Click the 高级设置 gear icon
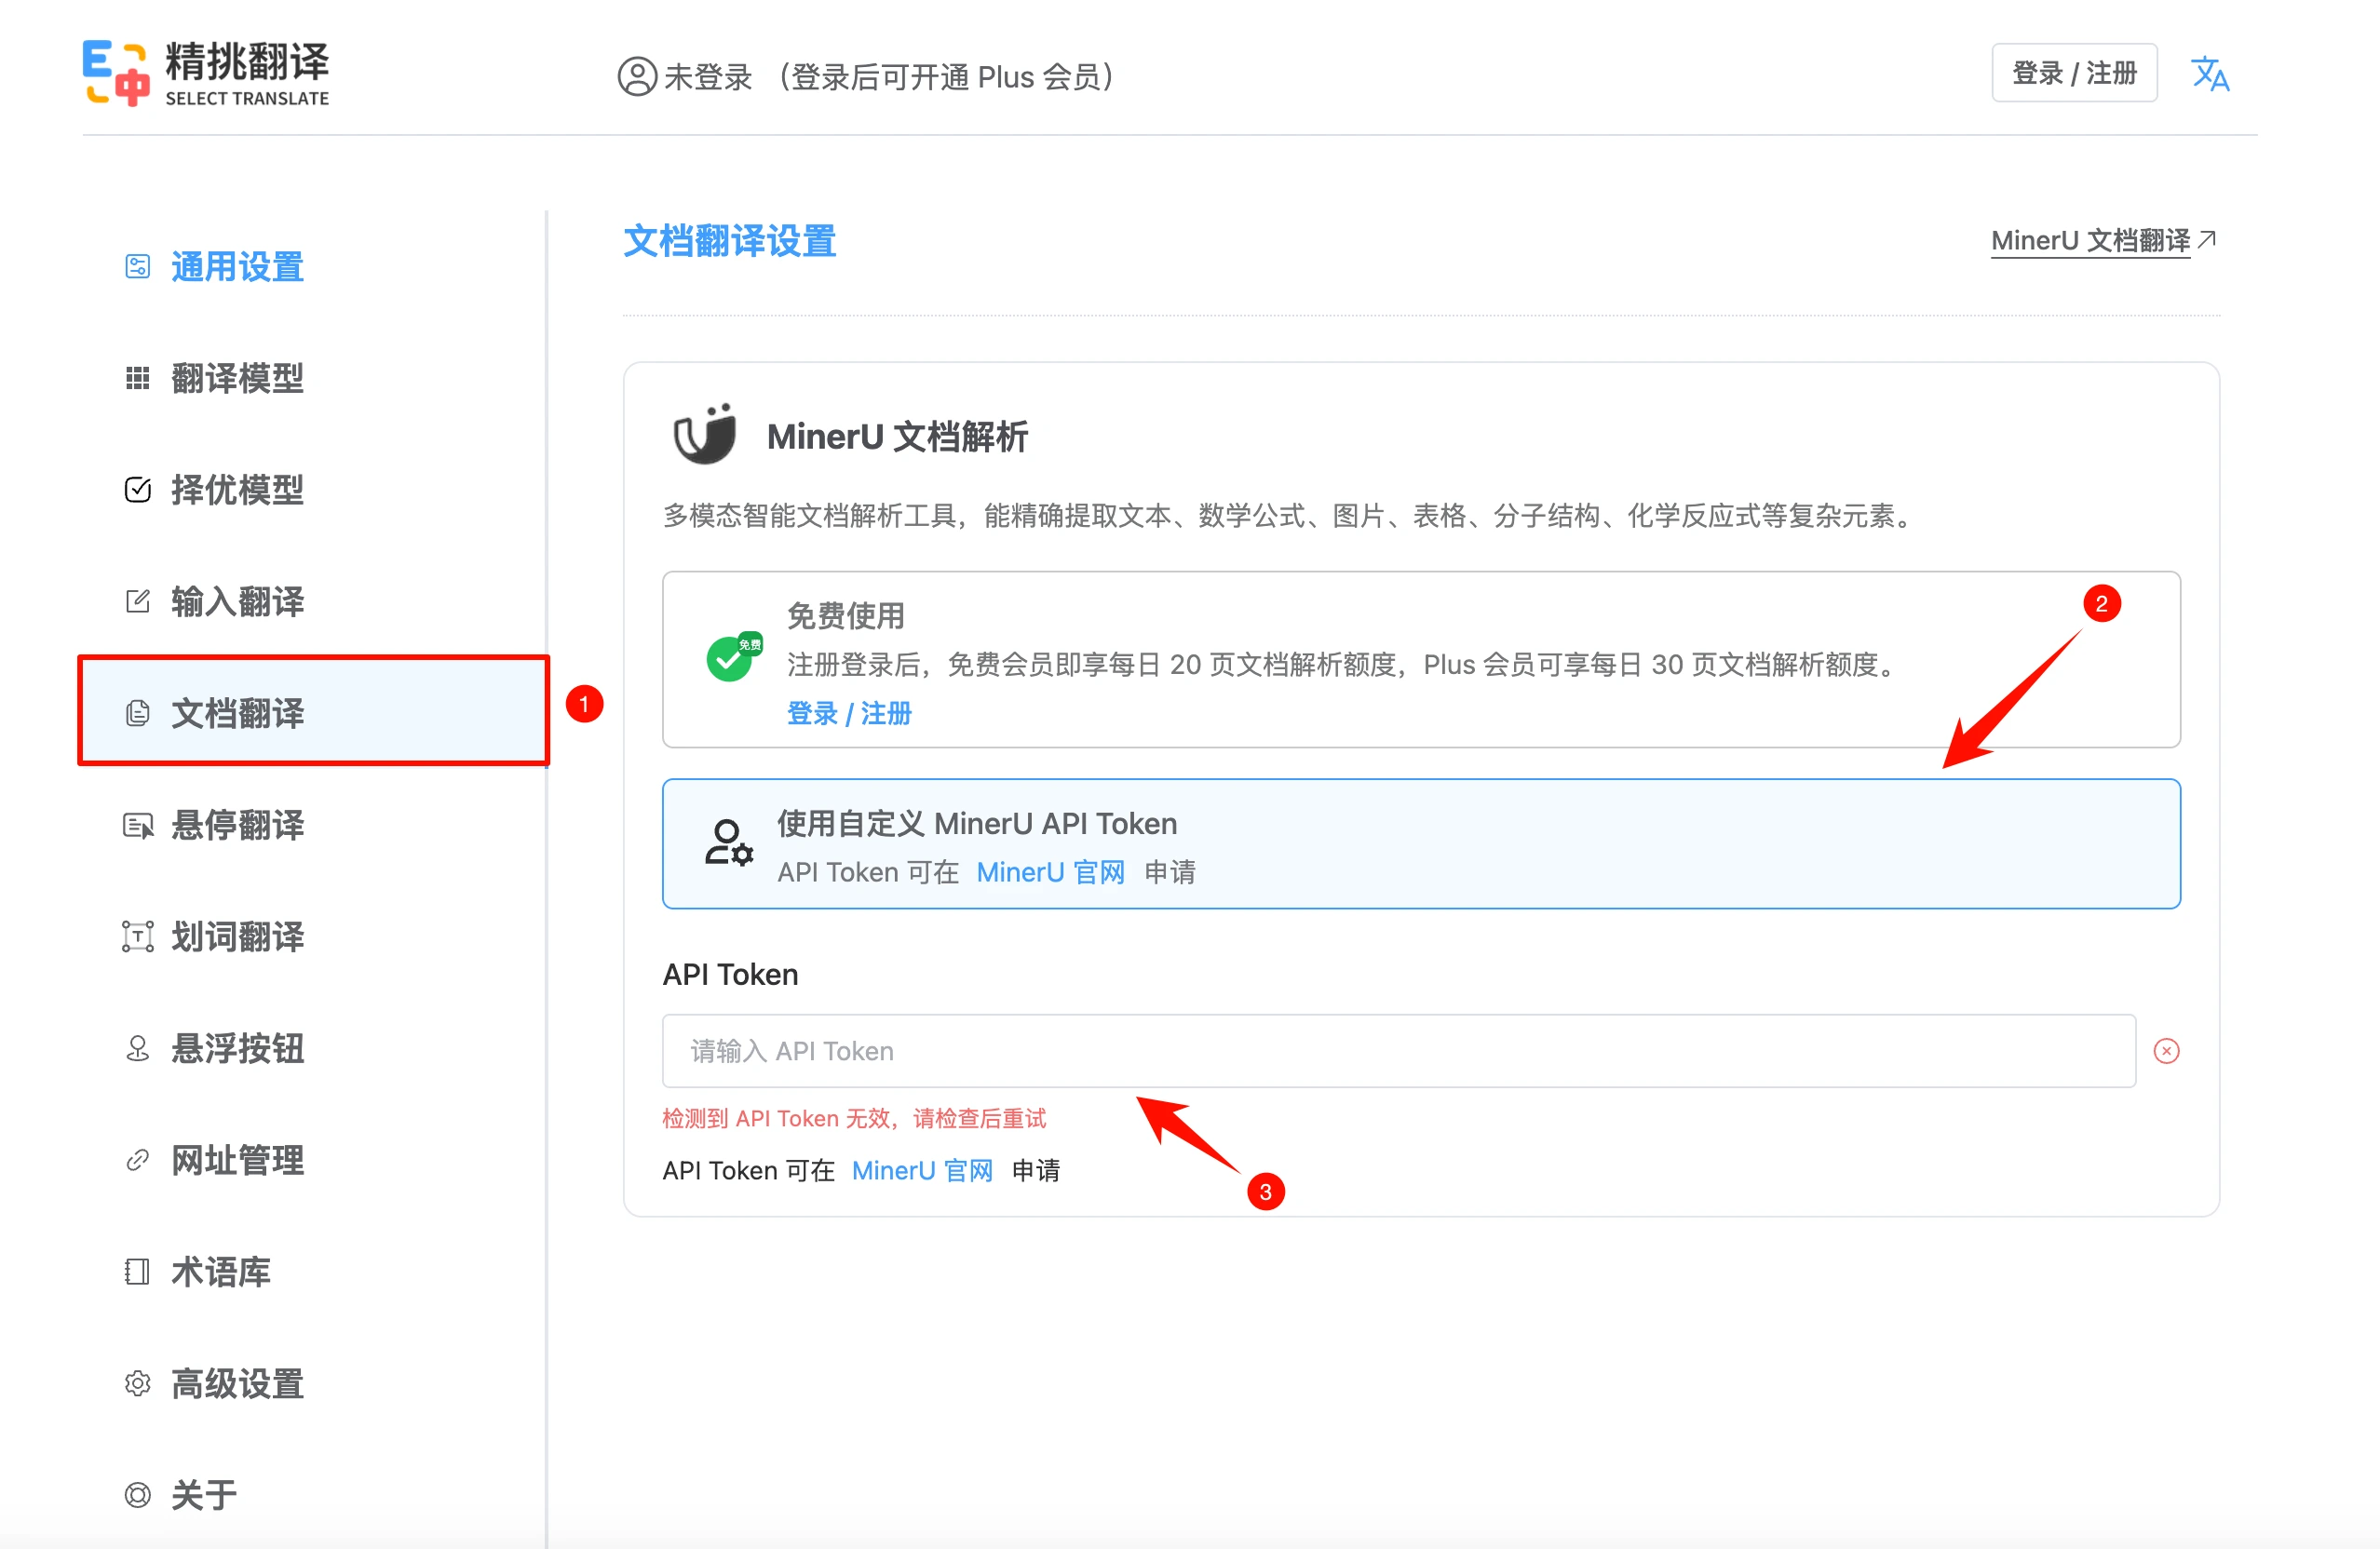 (x=137, y=1384)
